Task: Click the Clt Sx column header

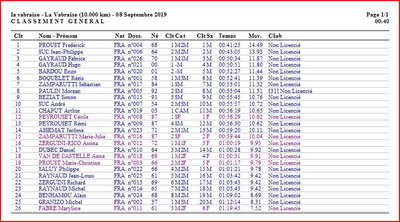Action: pyautogui.click(x=205, y=36)
